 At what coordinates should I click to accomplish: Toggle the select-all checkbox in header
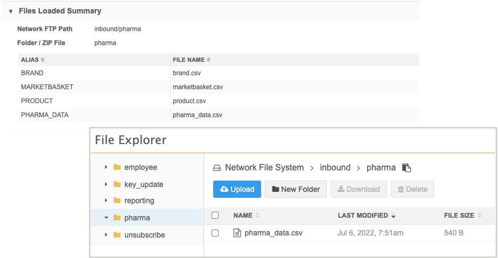point(215,216)
